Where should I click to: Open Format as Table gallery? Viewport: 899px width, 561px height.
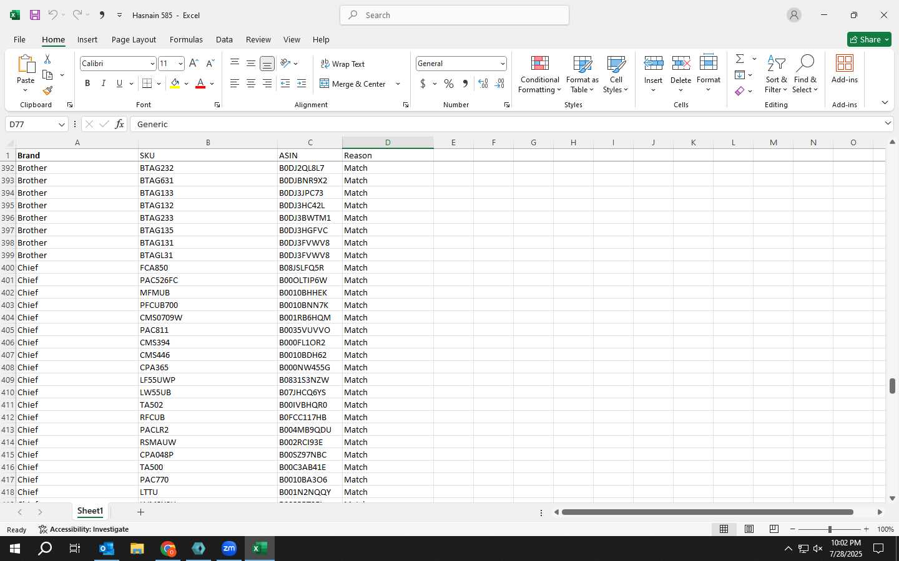click(x=582, y=75)
